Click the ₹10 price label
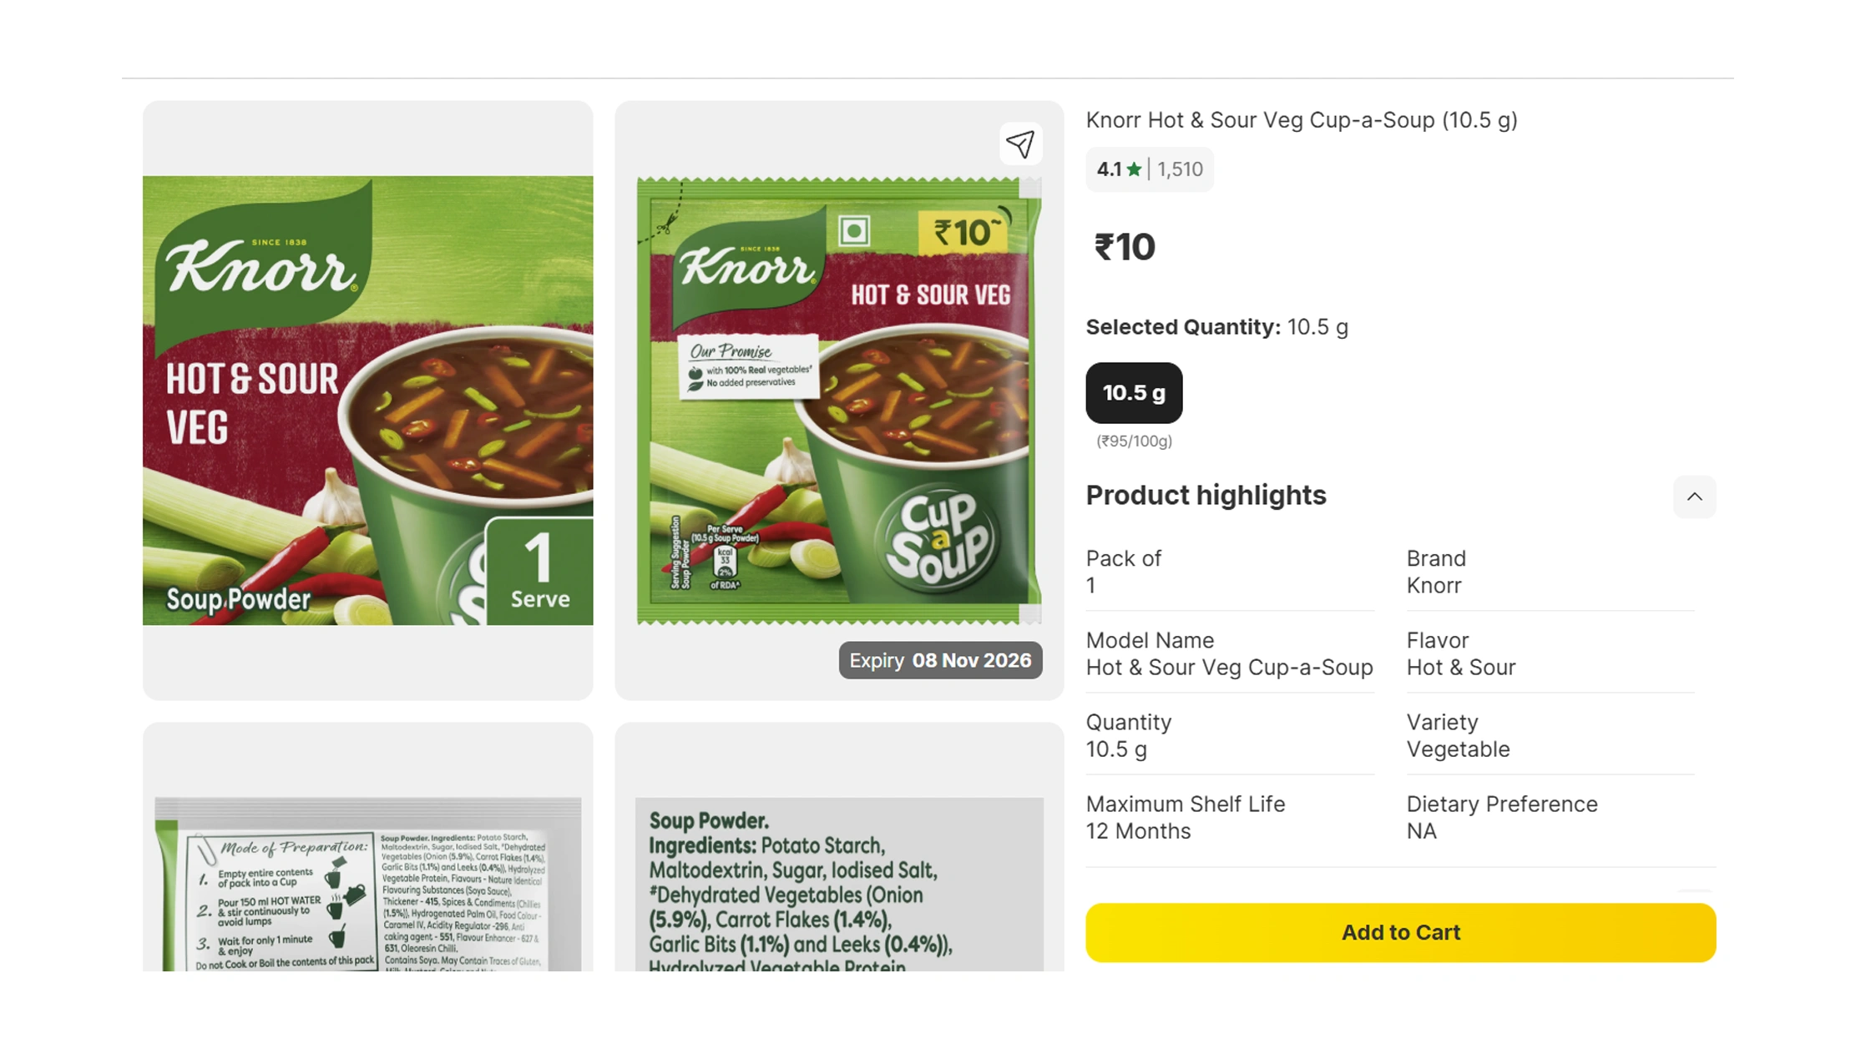The image size is (1856, 1049). click(1124, 247)
